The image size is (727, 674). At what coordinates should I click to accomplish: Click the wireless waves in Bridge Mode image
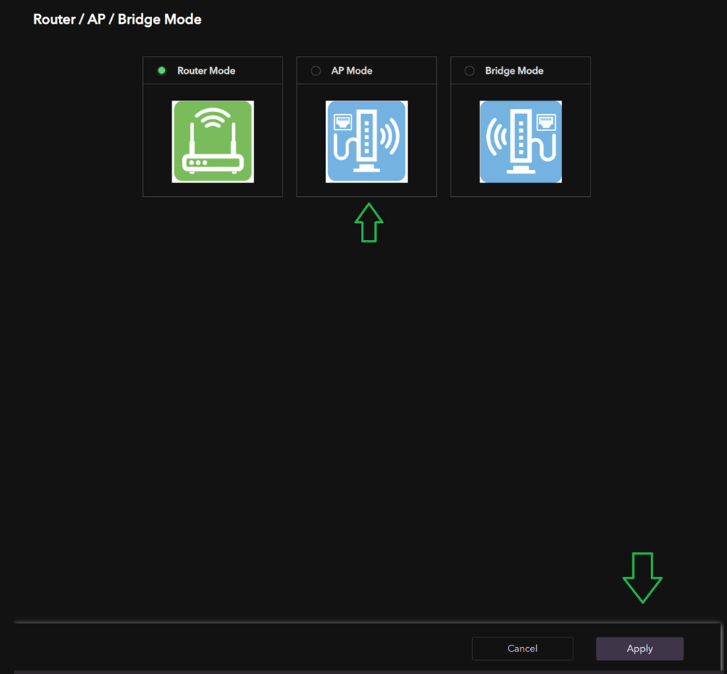coord(496,137)
